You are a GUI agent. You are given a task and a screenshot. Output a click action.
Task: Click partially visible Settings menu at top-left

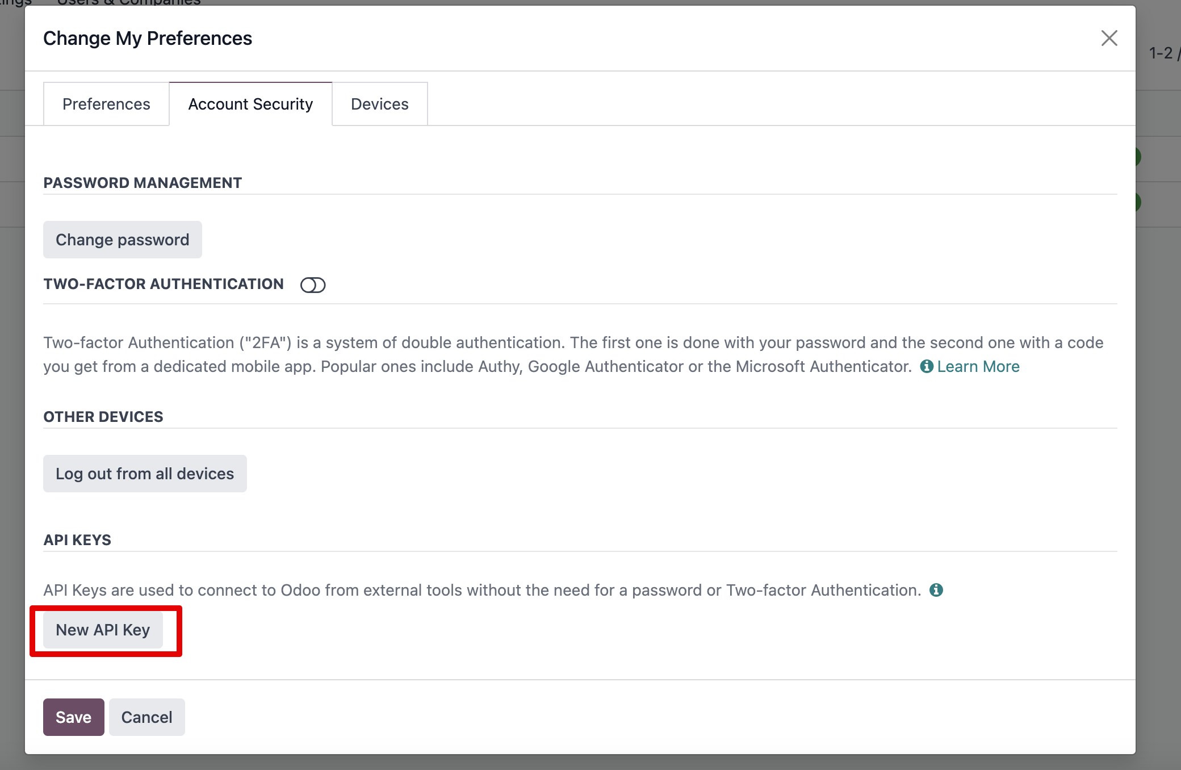14,2
